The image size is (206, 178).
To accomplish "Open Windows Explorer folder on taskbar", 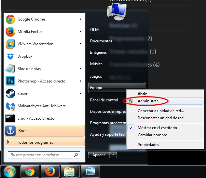I will tap(69, 171).
